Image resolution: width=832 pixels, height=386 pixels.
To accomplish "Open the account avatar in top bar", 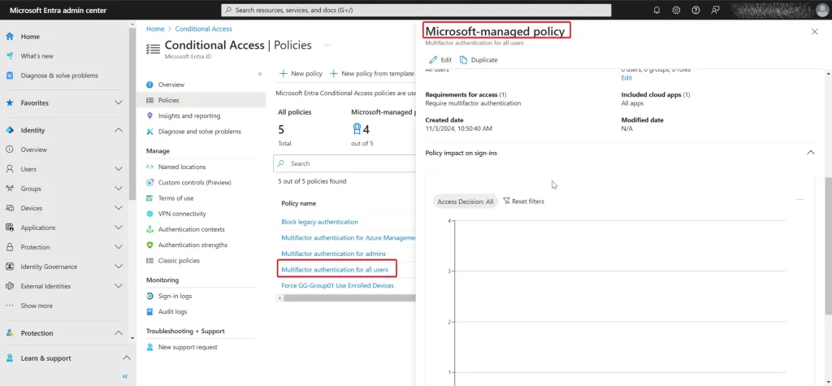I will point(821,10).
